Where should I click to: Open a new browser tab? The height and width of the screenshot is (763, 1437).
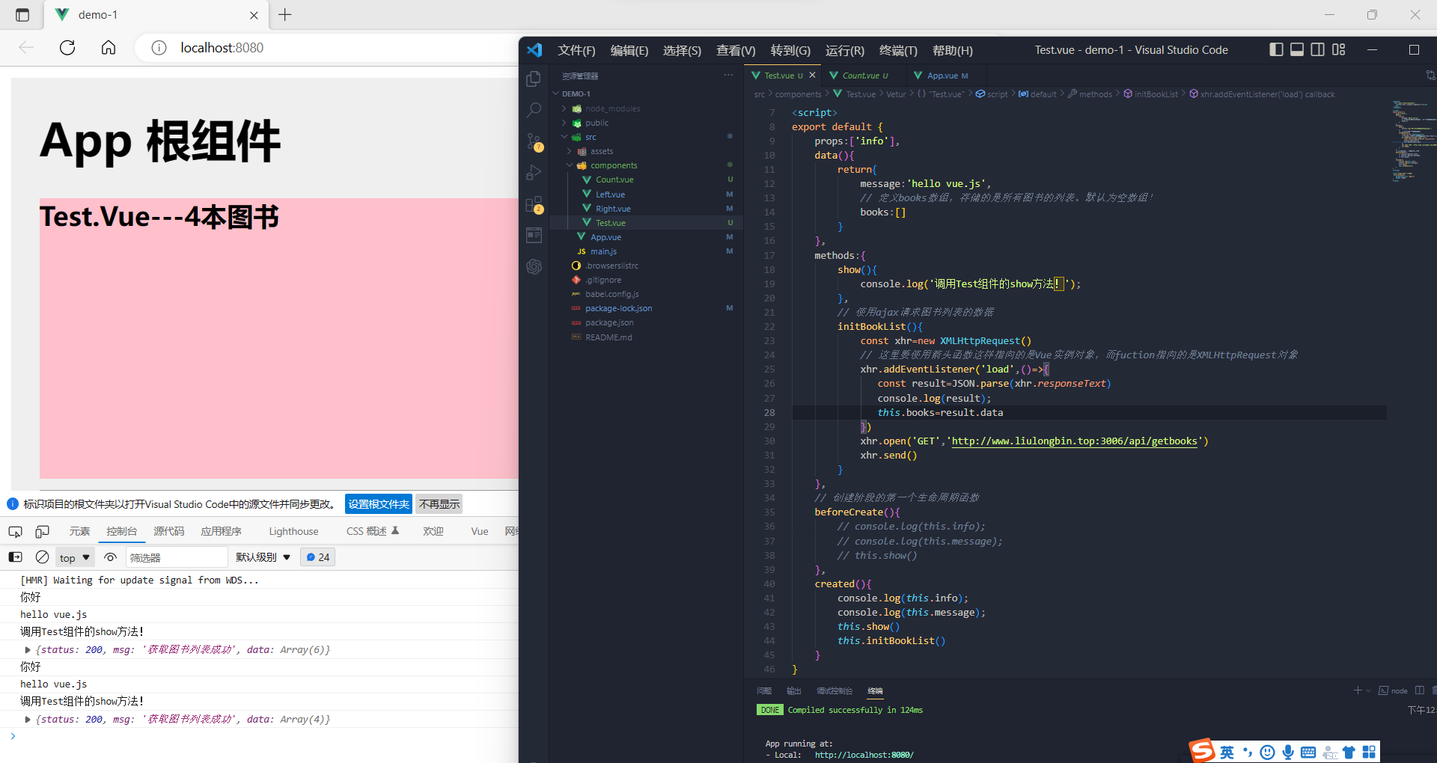coord(285,14)
